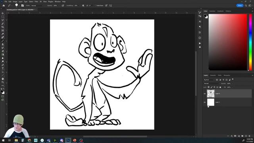Toggle lock position in Layers panel
254x143 pixels.
click(214, 87)
